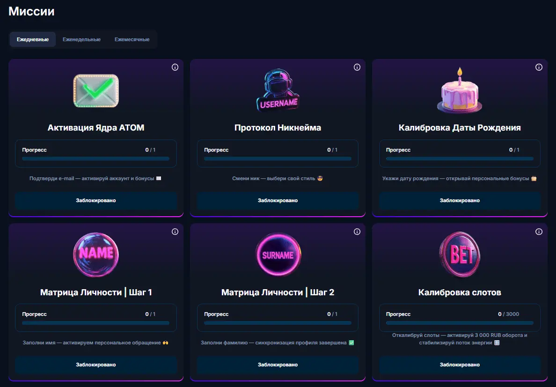
Task: Show info for Матрица Личности Шаг 1
Action: (175, 232)
